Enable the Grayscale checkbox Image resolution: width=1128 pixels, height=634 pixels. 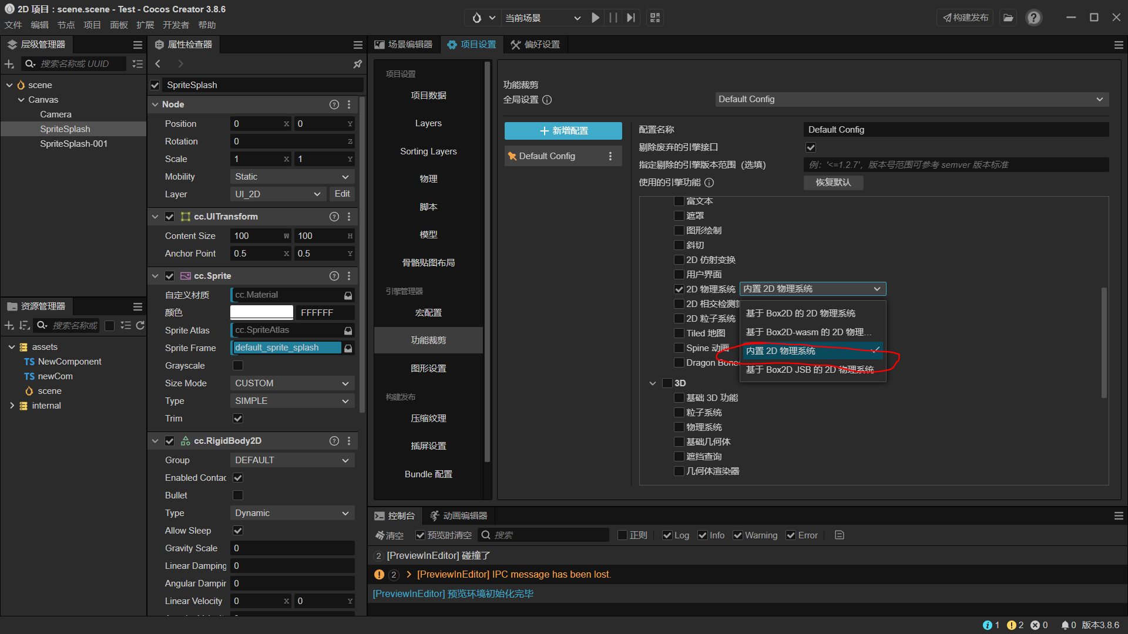coord(238,366)
